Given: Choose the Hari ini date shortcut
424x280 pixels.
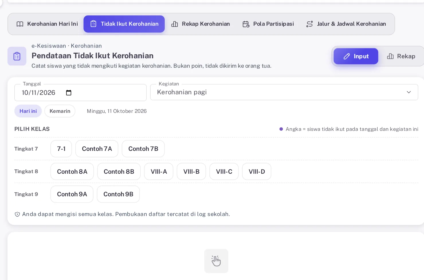Looking at the screenshot, I should (x=28, y=111).
